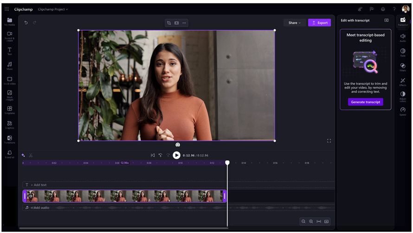Screen dimensions: 413x233
Task: Open Record & create panel
Action: click(9, 37)
